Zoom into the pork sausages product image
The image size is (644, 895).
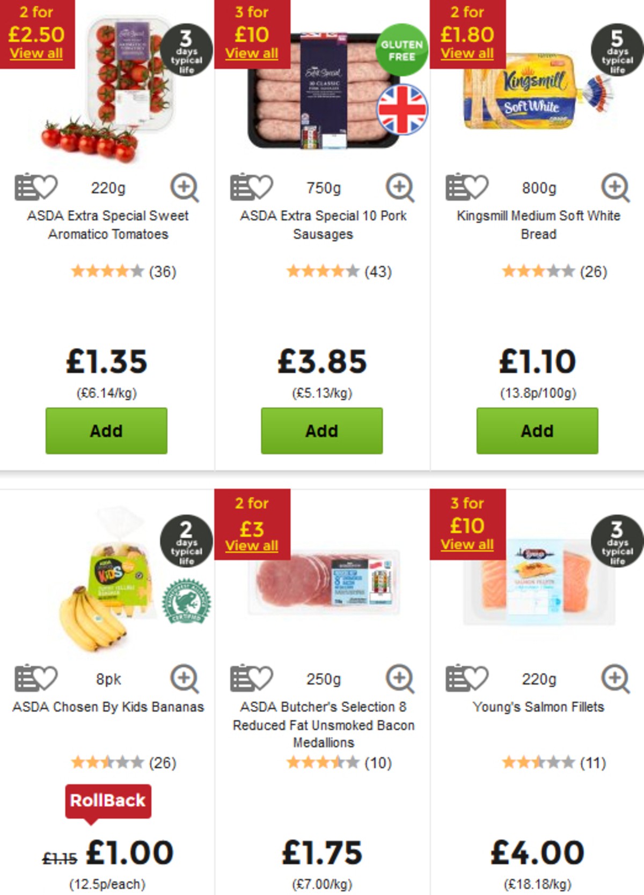click(x=400, y=187)
